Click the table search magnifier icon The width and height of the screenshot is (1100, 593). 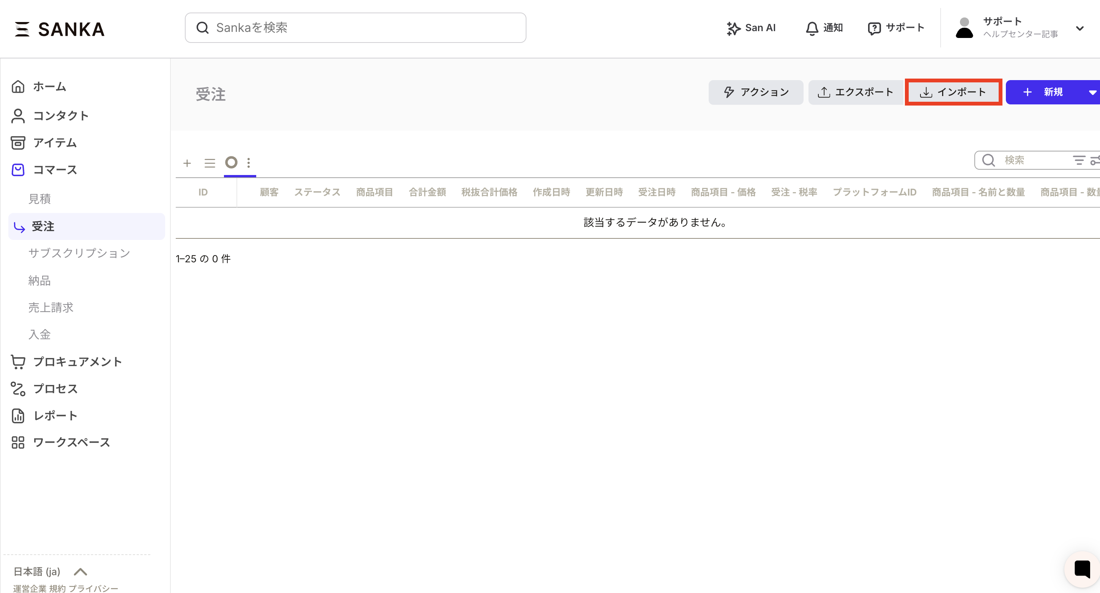tap(988, 160)
